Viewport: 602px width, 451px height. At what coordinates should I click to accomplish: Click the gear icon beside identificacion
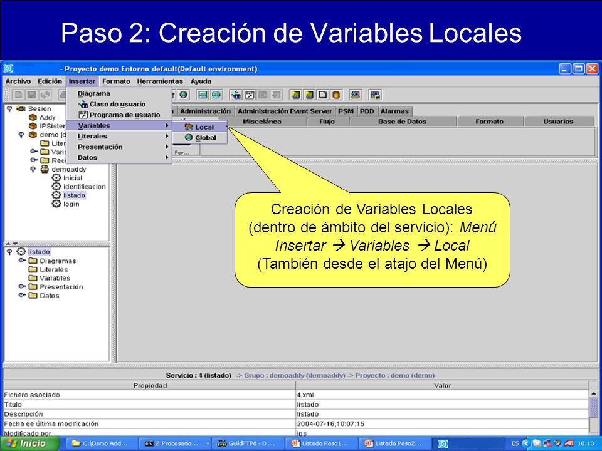[56, 187]
